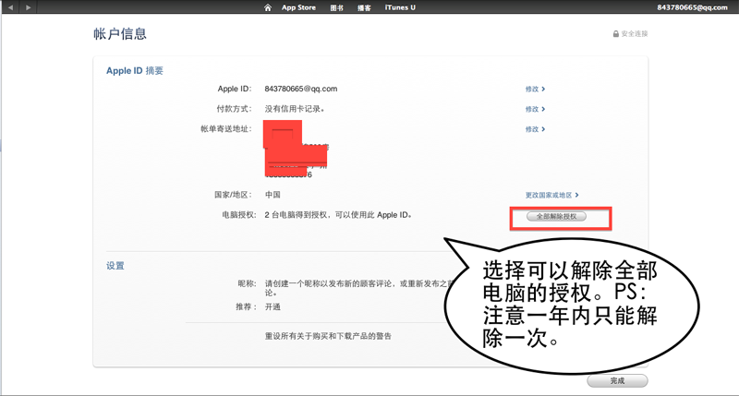
Task: Switch to the 图书 tab
Action: (337, 7)
